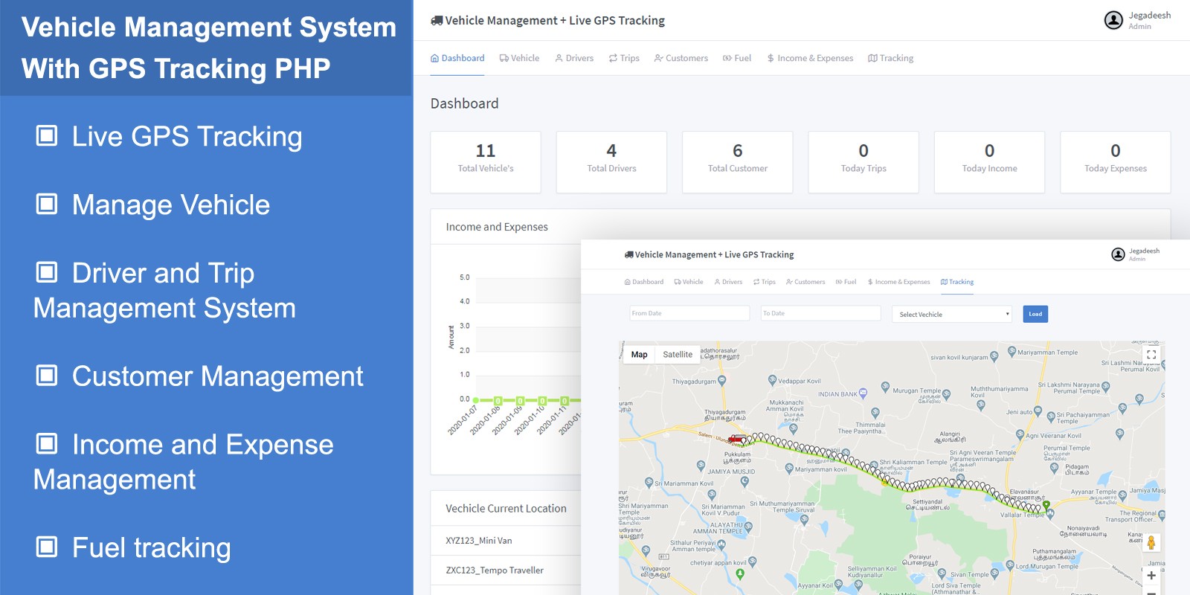Switch map to Satellite view

pyautogui.click(x=678, y=355)
